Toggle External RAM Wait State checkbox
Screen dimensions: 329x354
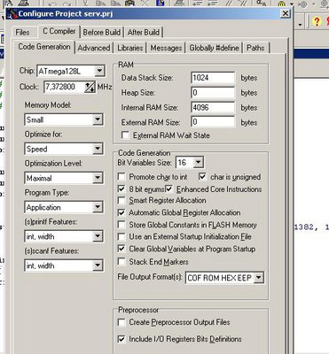click(125, 135)
